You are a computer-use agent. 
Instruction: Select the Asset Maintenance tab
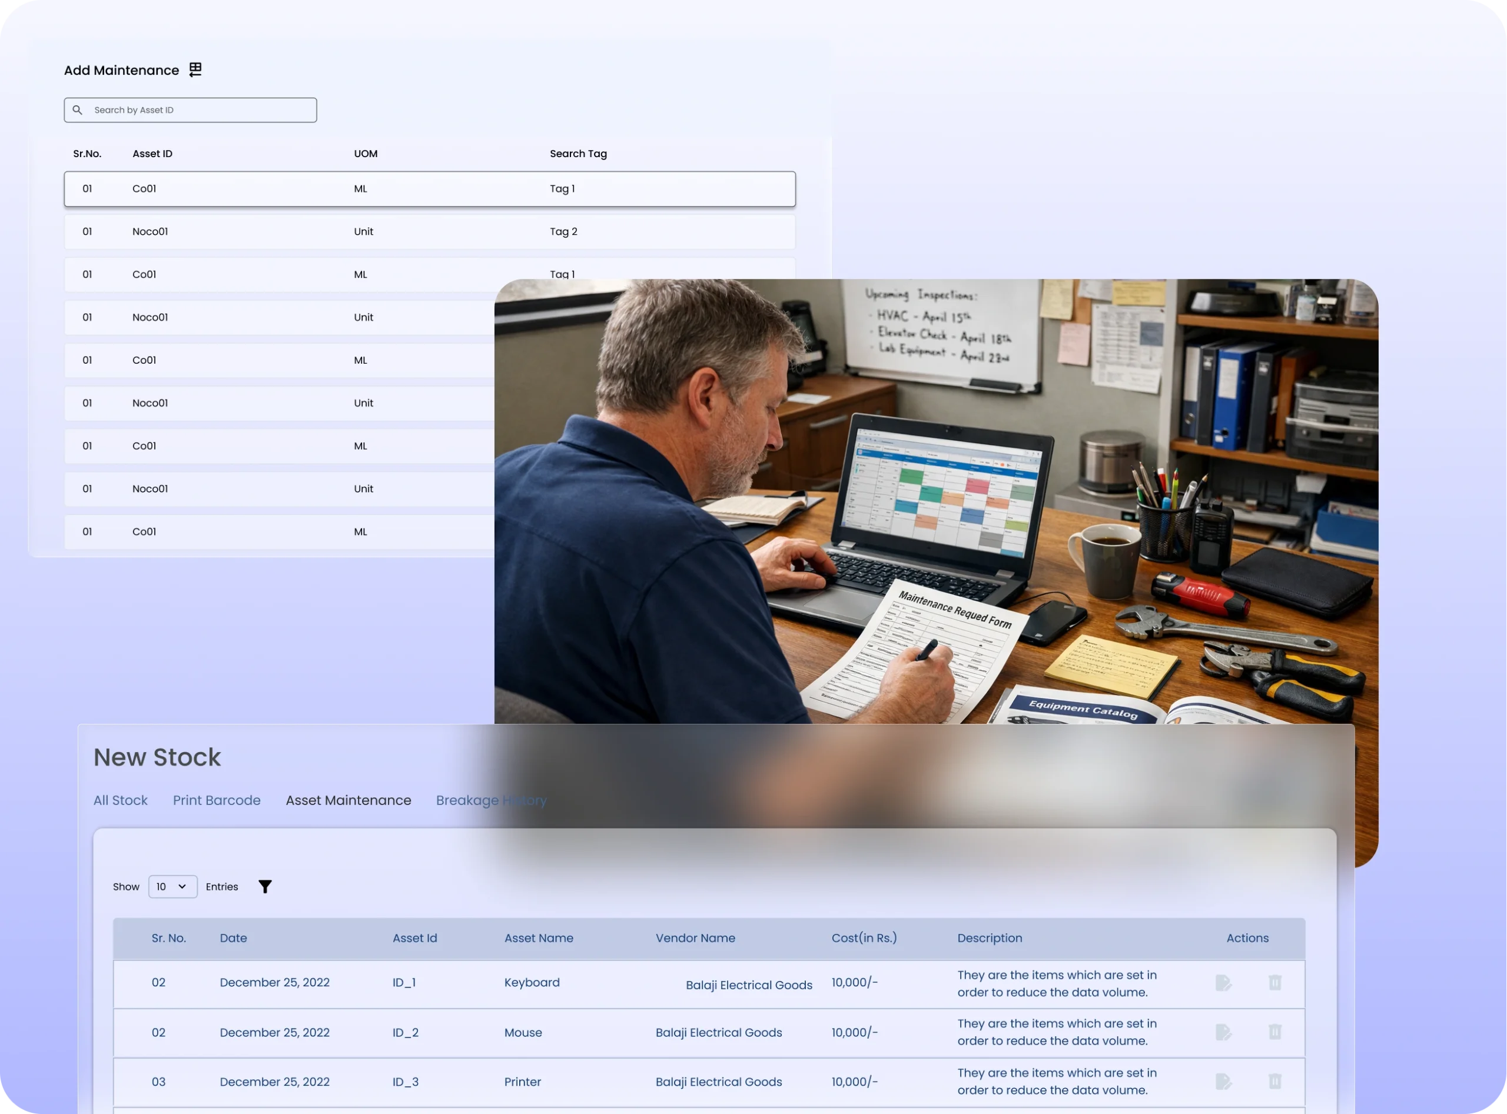[x=348, y=800]
